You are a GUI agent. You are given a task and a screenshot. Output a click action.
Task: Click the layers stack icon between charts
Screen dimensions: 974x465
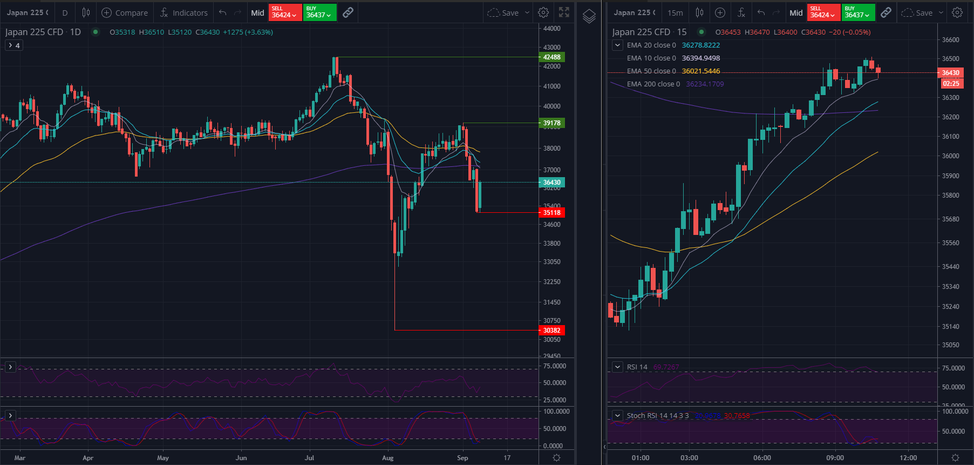[589, 16]
